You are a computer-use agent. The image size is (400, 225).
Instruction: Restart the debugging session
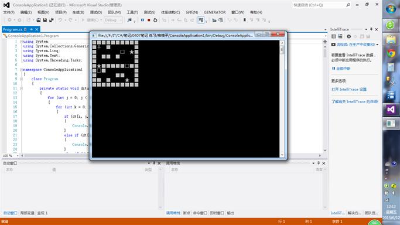(155, 20)
